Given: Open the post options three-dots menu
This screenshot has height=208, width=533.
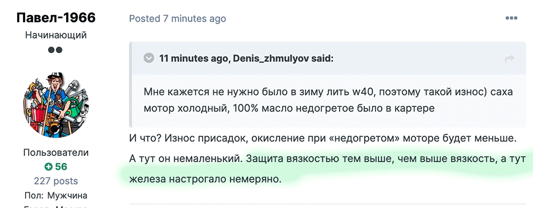Looking at the screenshot, I should (x=511, y=18).
